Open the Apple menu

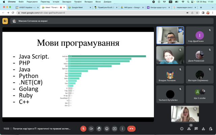pyautogui.click(x=4, y=2)
